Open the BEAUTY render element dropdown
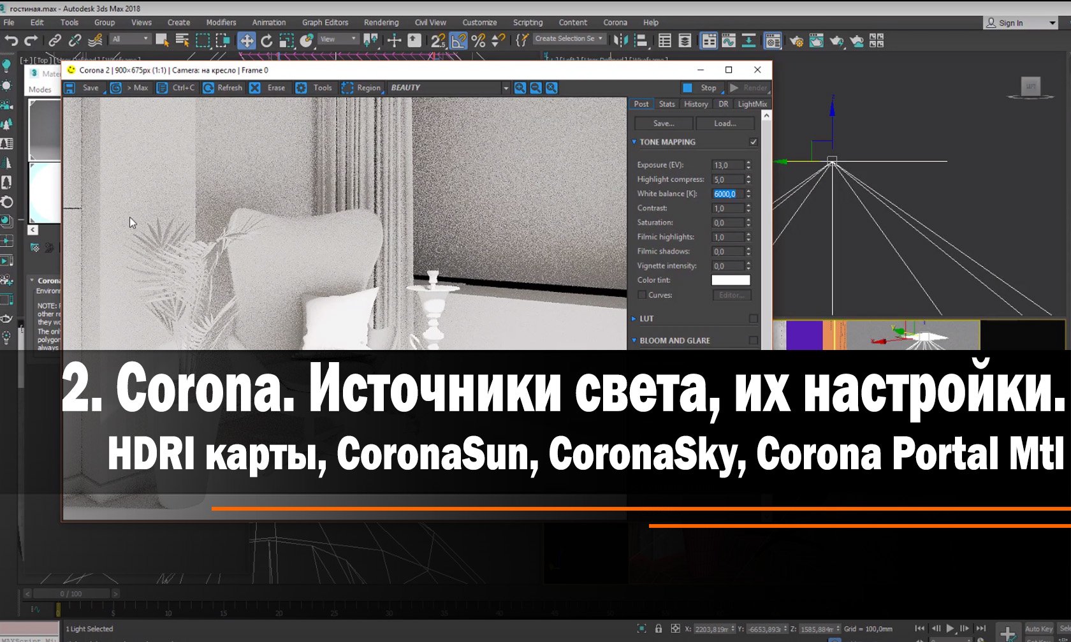Screen dimensions: 1071x642 [506, 87]
